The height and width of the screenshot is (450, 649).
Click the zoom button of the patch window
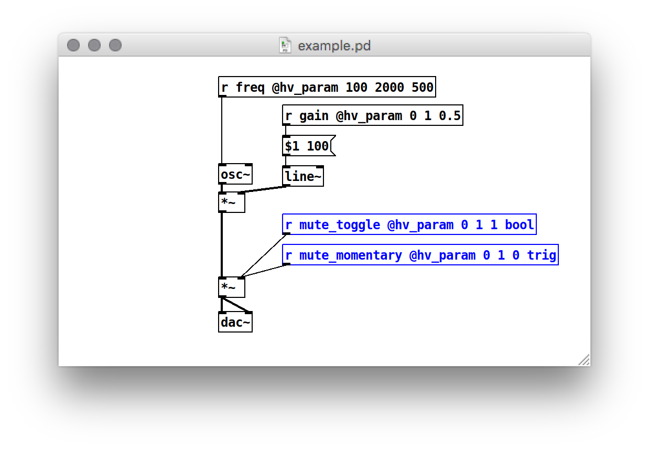tap(115, 46)
